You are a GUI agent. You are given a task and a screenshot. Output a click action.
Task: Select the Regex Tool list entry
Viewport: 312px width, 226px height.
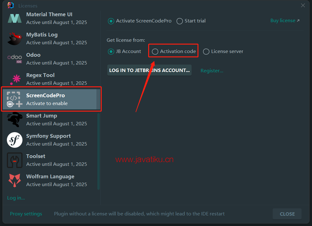50,79
